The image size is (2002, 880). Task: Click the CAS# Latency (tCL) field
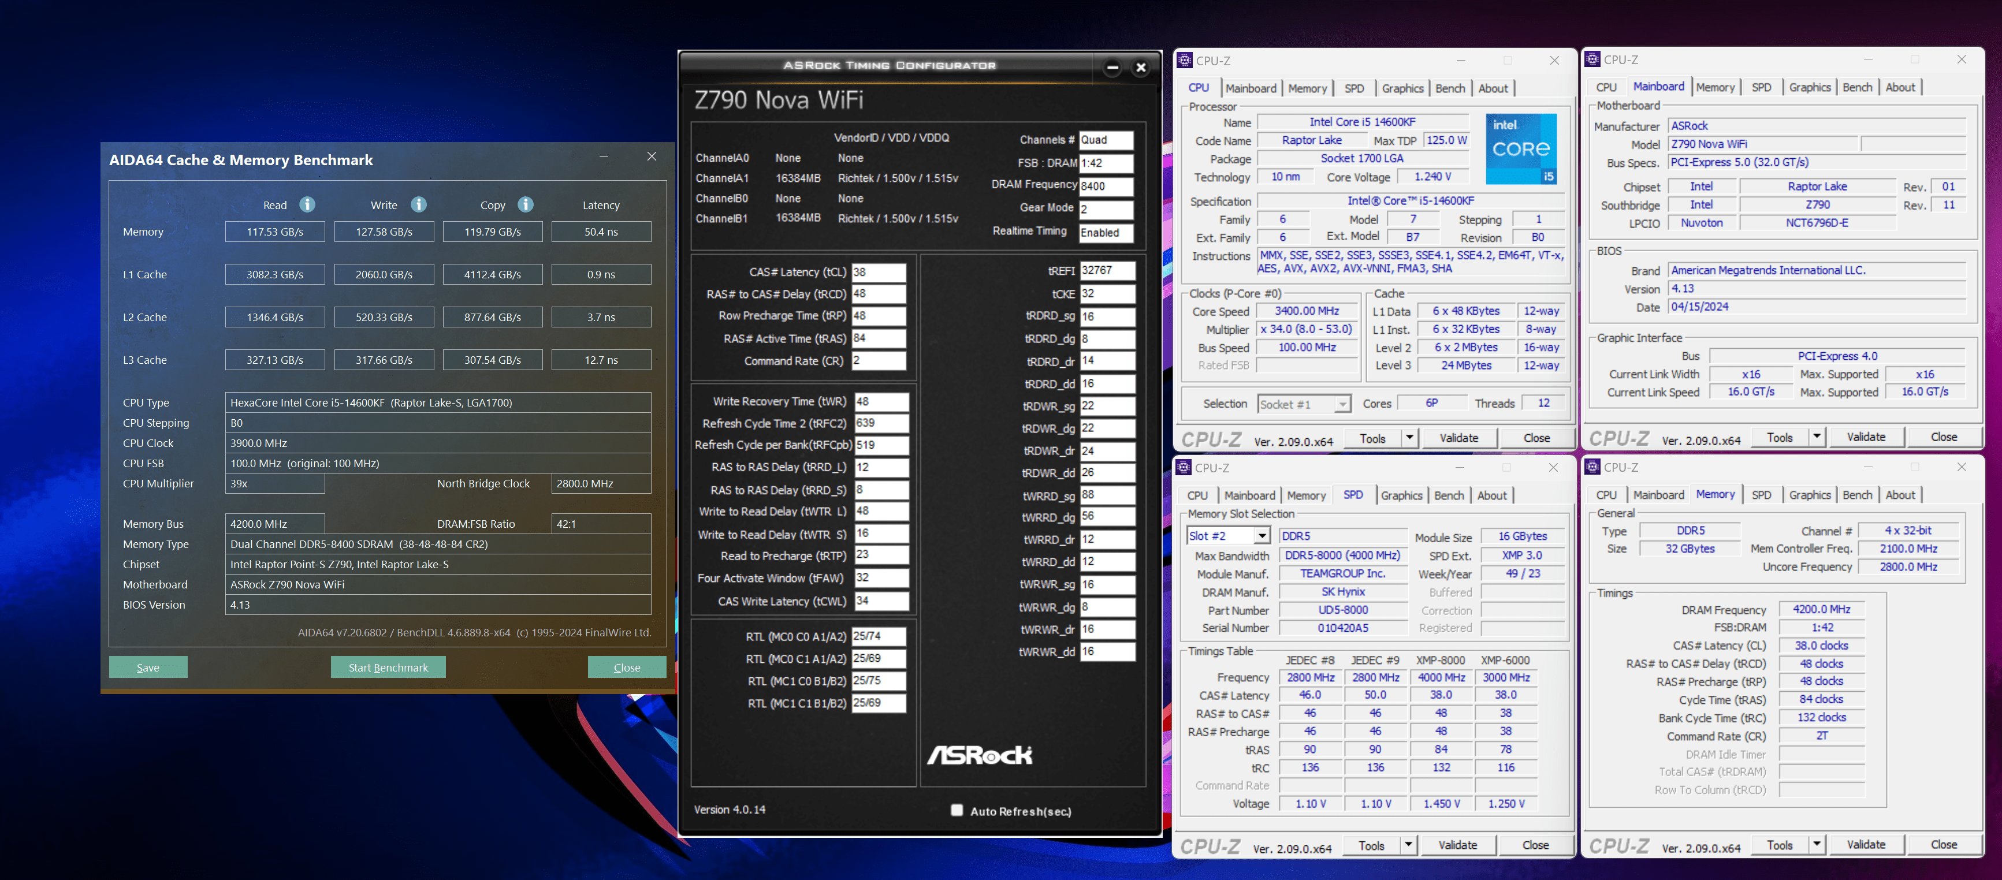tap(878, 272)
